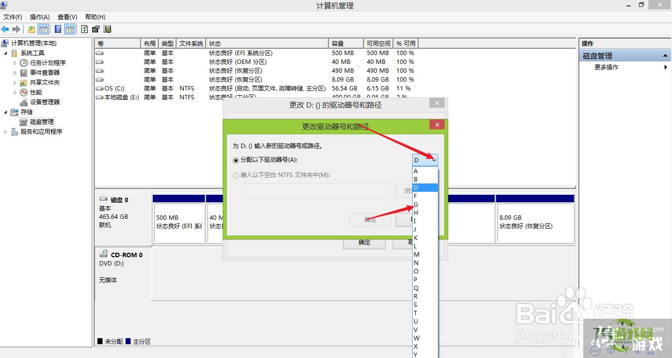
Task: Click the 状态 column header
Action: [267, 43]
